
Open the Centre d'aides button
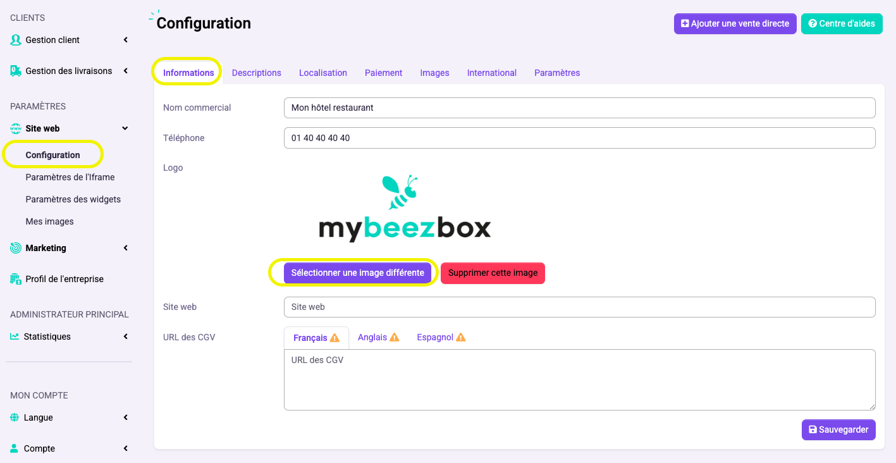tap(842, 23)
